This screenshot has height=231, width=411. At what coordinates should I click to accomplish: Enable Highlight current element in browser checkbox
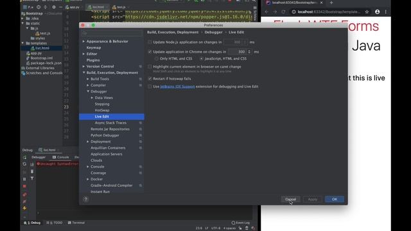pos(150,67)
